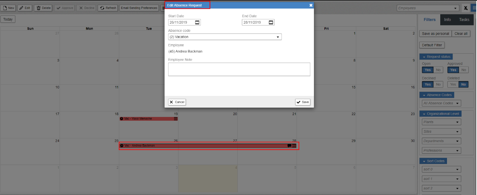This screenshot has height=195, width=477.
Task: Click the Start Date input field
Action: click(181, 22)
